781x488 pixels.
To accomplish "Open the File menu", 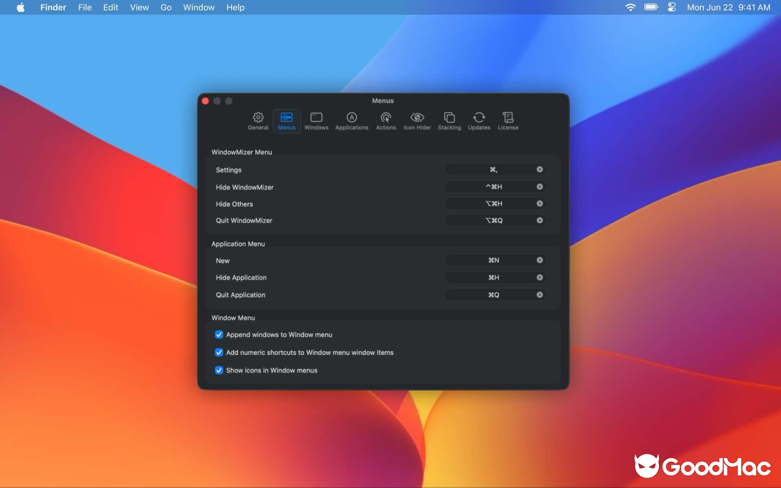I will (x=85, y=7).
